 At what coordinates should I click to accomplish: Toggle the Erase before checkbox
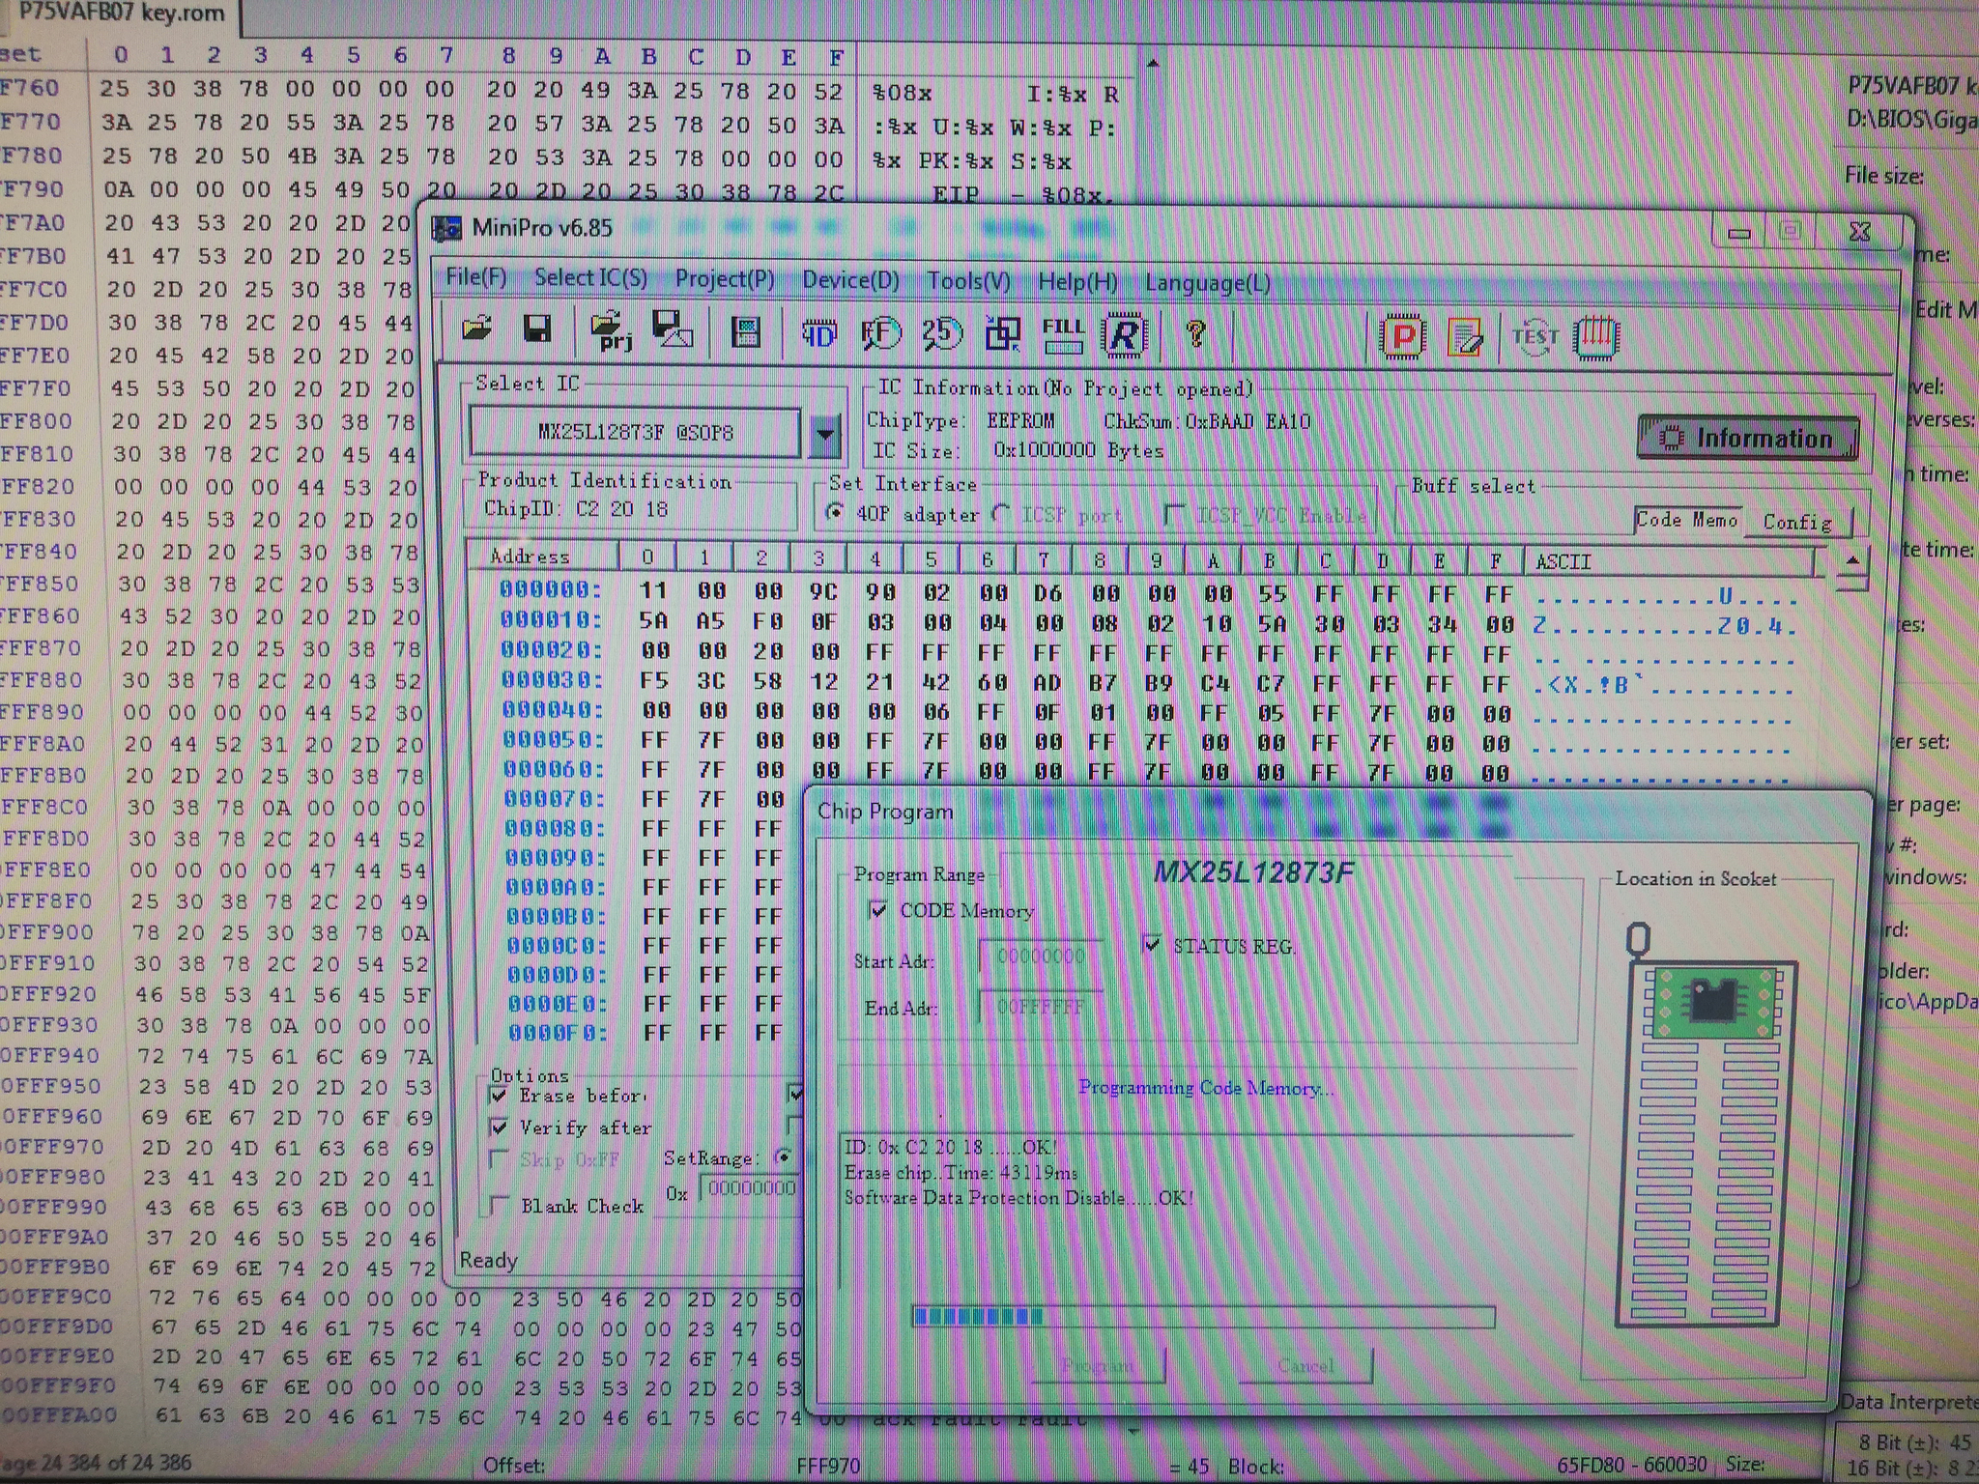click(x=499, y=1096)
